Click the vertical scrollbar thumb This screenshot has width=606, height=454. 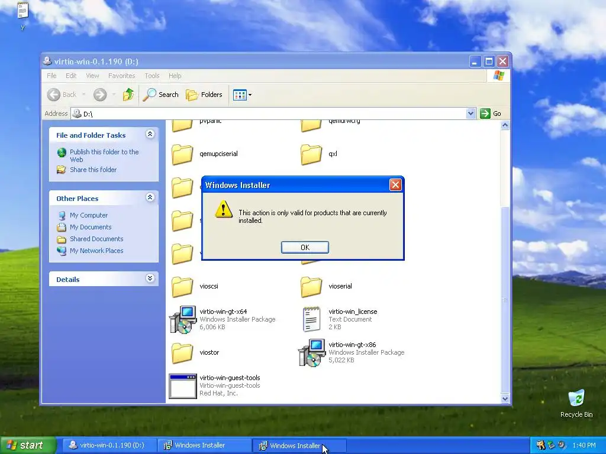pyautogui.click(x=505, y=300)
